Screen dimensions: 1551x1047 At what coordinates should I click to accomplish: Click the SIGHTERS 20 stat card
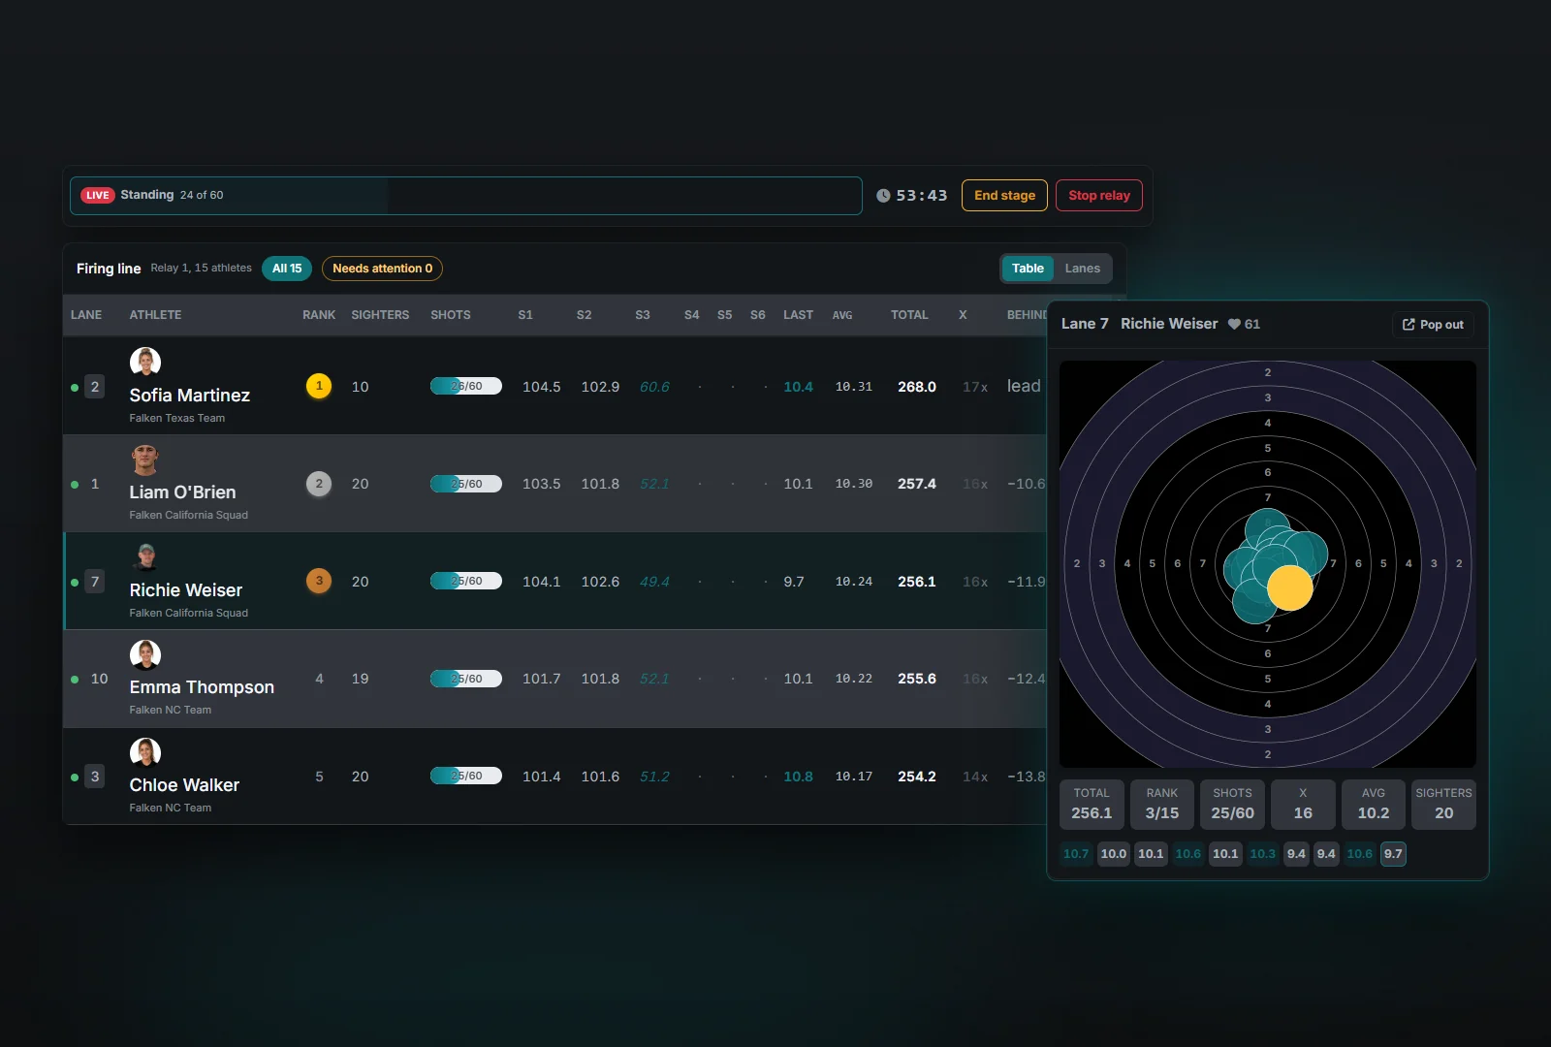(x=1444, y=805)
